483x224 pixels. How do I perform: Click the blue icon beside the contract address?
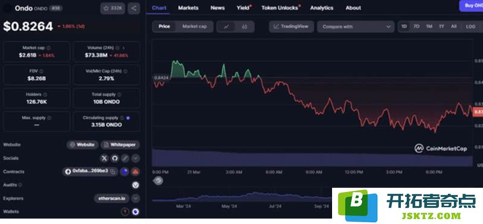coord(124,171)
